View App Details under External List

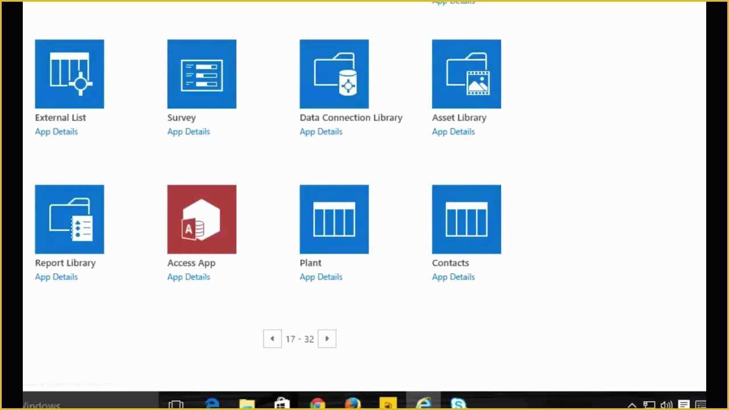coord(56,132)
